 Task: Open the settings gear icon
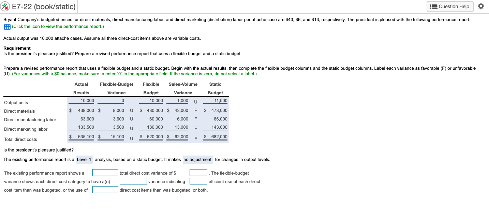(481, 6)
